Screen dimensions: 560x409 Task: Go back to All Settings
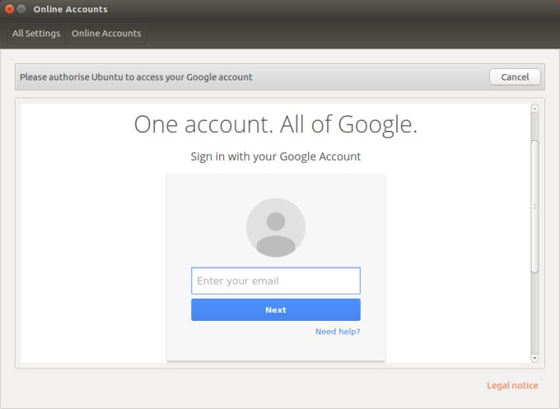pyautogui.click(x=36, y=33)
